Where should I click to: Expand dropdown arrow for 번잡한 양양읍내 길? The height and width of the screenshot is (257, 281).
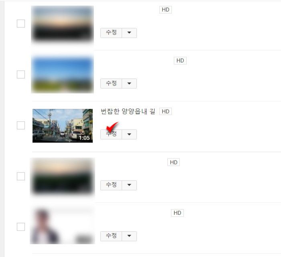129,134
